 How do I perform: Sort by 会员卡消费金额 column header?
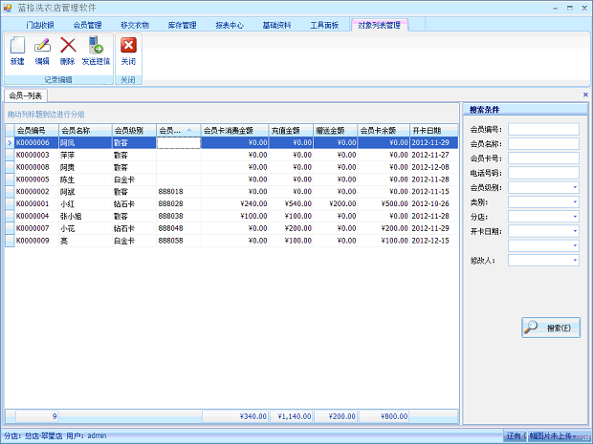(x=235, y=131)
